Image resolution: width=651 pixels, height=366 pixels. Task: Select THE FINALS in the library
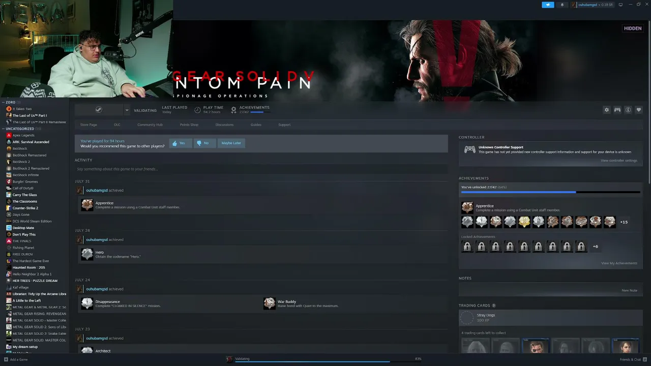[x=22, y=241]
